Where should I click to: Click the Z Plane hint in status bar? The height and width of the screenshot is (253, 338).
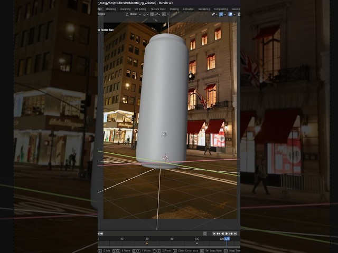166,251
